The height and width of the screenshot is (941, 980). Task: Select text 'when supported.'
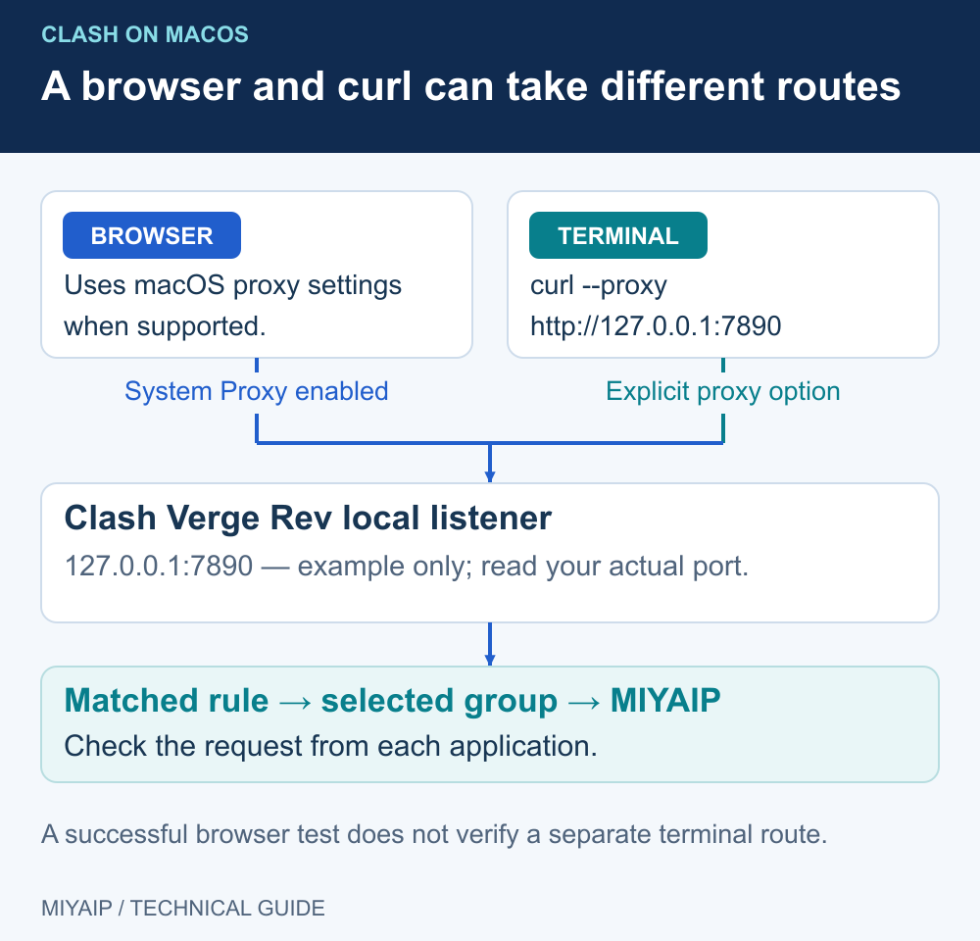(x=165, y=326)
